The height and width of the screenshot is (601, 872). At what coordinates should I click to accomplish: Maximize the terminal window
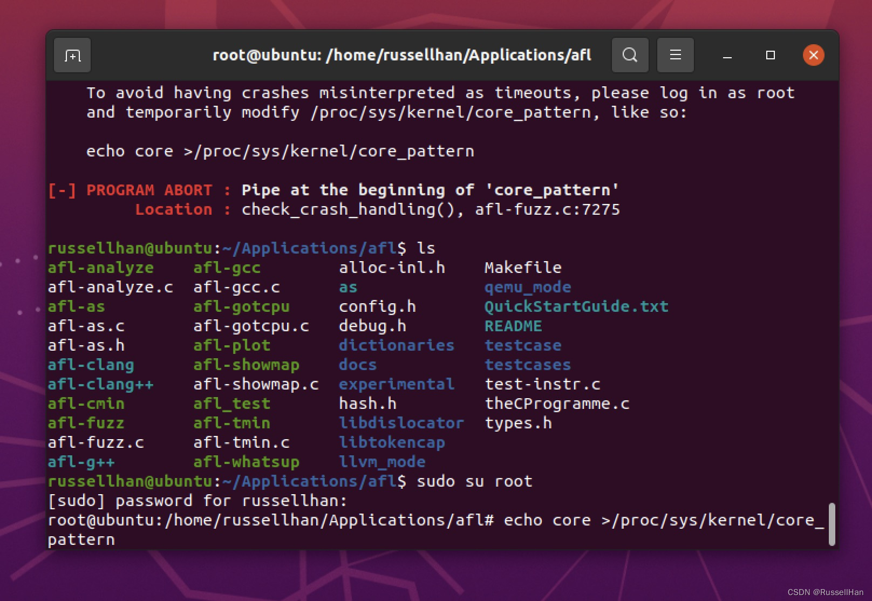[x=771, y=55]
